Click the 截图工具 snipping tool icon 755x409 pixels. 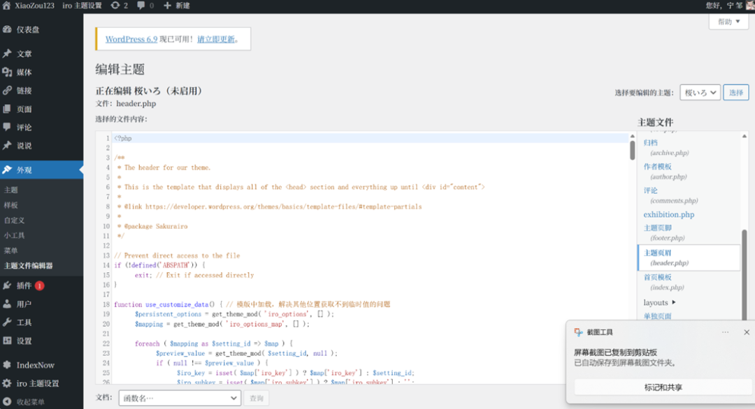click(x=578, y=332)
